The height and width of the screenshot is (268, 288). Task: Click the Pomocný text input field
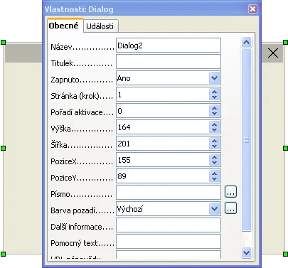[x=169, y=242]
